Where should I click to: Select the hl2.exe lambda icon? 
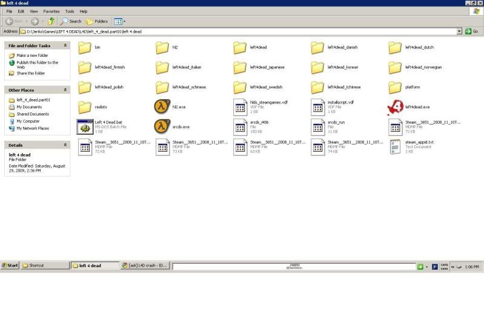162,106
